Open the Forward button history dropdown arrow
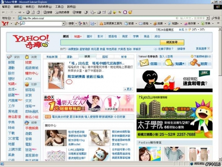Image resolution: width=222 pixels, height=167 pixels. 24,12
